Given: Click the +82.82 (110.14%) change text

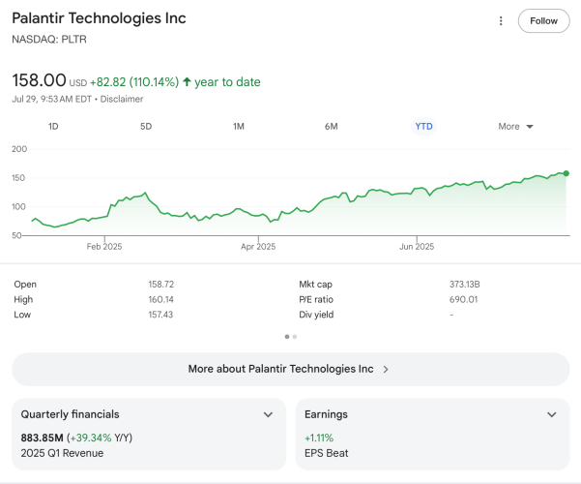Looking at the screenshot, I should click(x=134, y=82).
